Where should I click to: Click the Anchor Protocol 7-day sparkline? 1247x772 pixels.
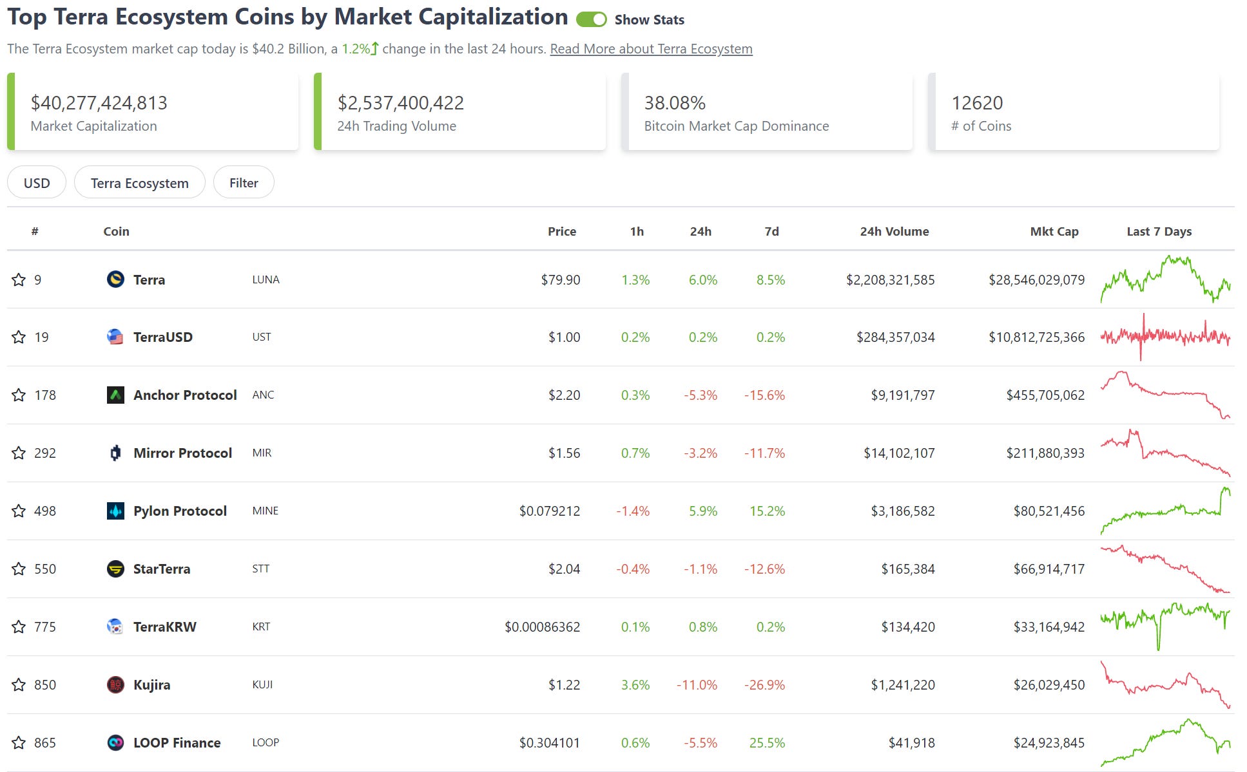[x=1165, y=395]
